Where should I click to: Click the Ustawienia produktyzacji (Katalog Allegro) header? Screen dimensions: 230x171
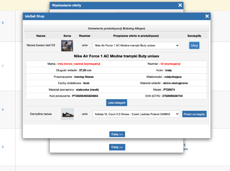[117, 28]
